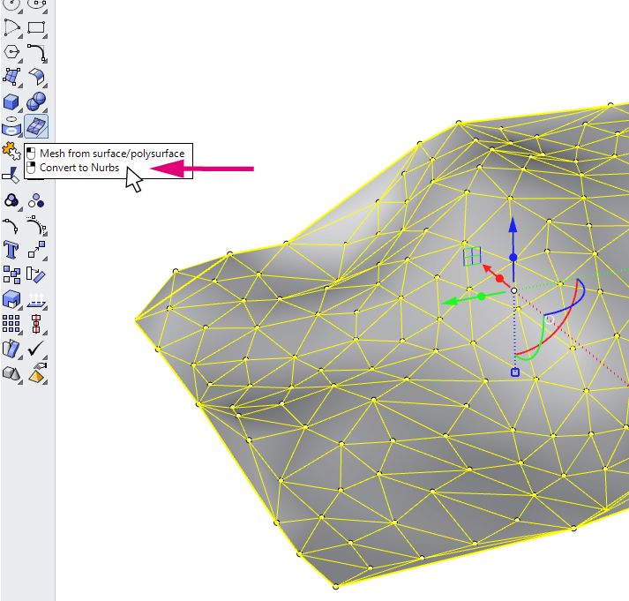Image resolution: width=629 pixels, height=601 pixels.
Task: Open the flyout triangle on Box tool
Action: point(20,109)
